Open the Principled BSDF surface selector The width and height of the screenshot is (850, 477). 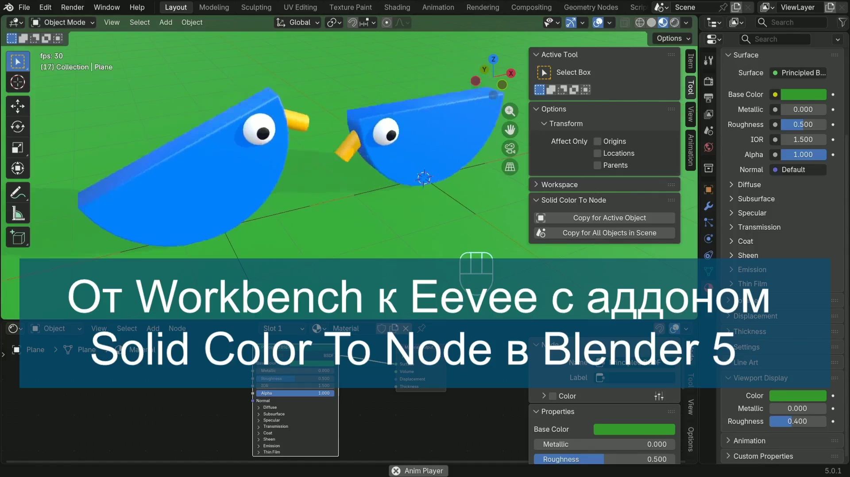(799, 73)
